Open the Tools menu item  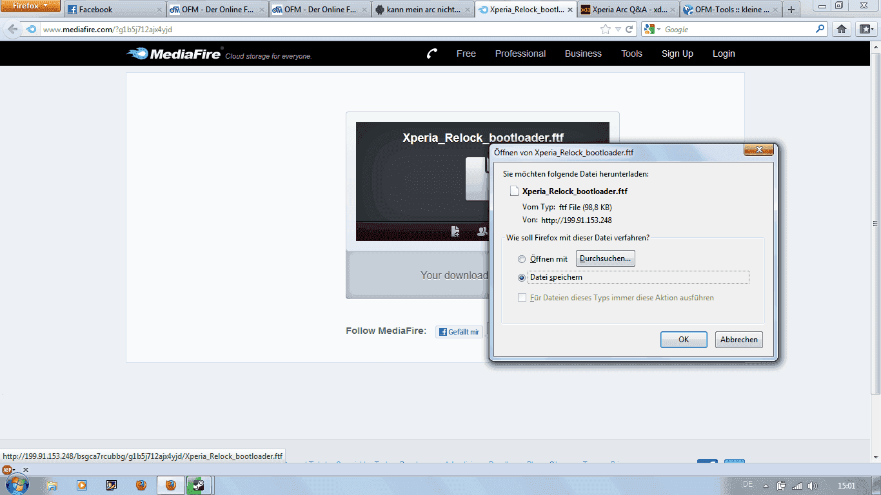pyautogui.click(x=632, y=53)
